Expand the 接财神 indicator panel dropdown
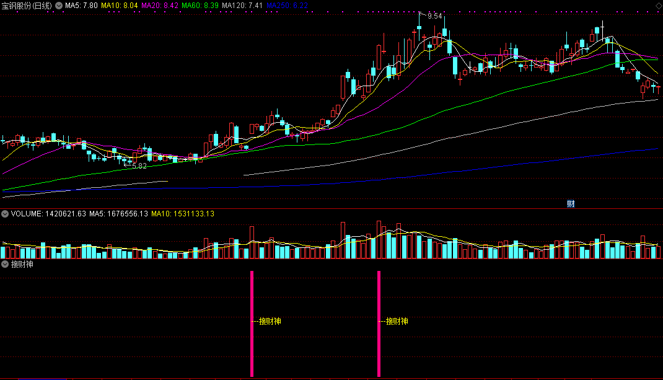The width and height of the screenshot is (663, 380). [5, 265]
